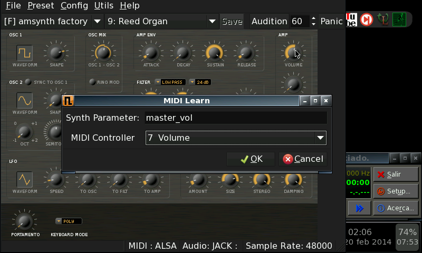Viewport: 422px width, 253px height.
Task: Click the Panic button
Action: [x=331, y=21]
